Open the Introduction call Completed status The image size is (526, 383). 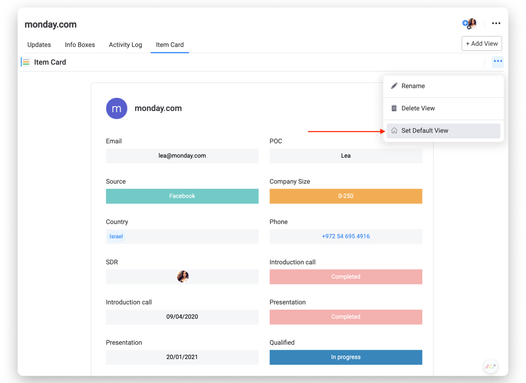[x=346, y=277]
